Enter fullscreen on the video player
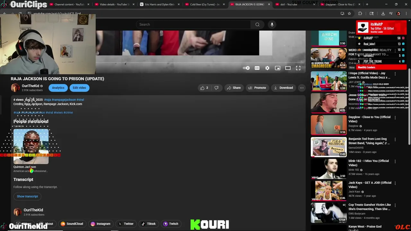This screenshot has height=231, width=411. (298, 68)
